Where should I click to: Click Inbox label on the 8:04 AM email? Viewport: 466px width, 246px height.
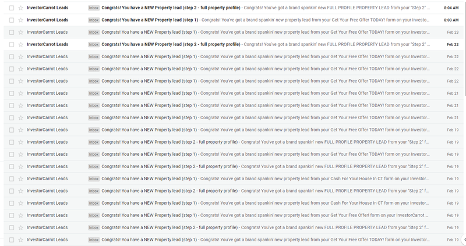click(x=93, y=8)
